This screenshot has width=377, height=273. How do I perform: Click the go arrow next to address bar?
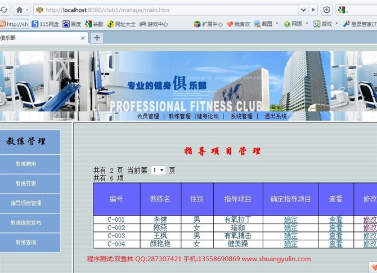coord(313,10)
